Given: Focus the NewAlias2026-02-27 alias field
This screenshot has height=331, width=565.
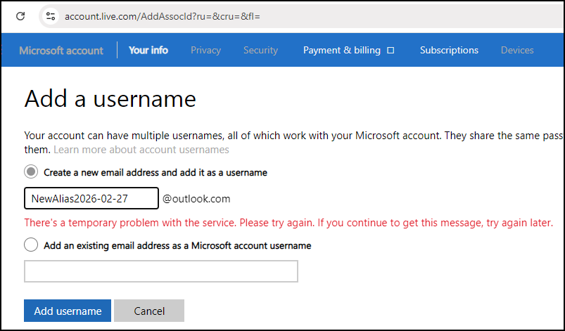Looking at the screenshot, I should point(91,198).
